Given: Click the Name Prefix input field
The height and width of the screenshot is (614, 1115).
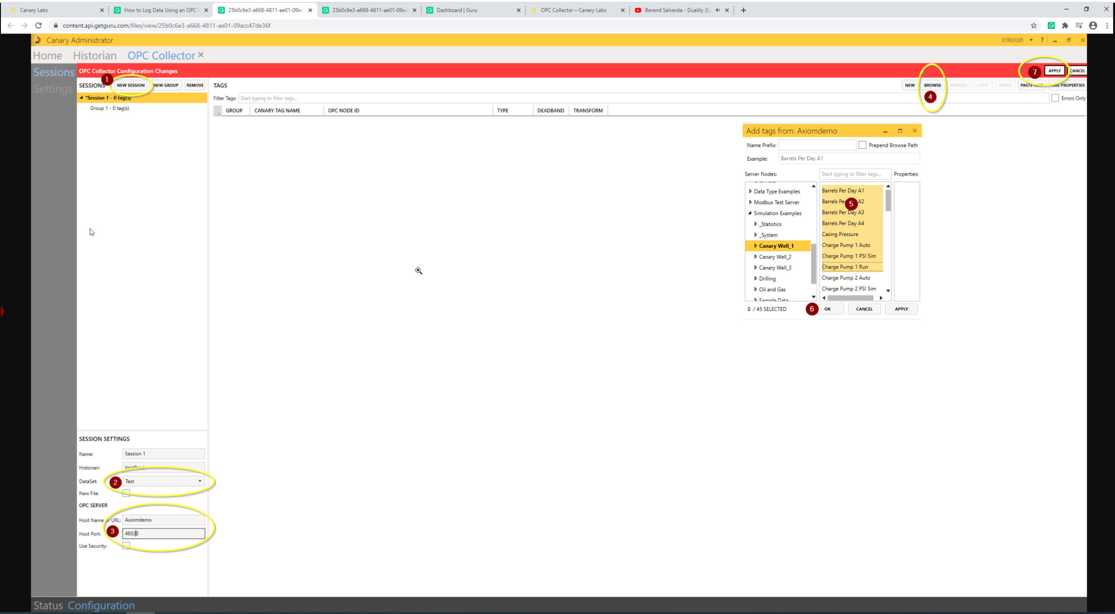Looking at the screenshot, I should point(817,145).
